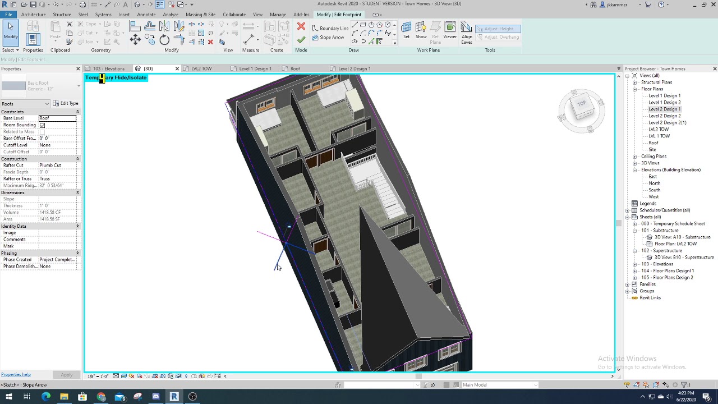Screen dimensions: 718x404
Task: Click the Copy tool beside Move
Action: pos(150,39)
